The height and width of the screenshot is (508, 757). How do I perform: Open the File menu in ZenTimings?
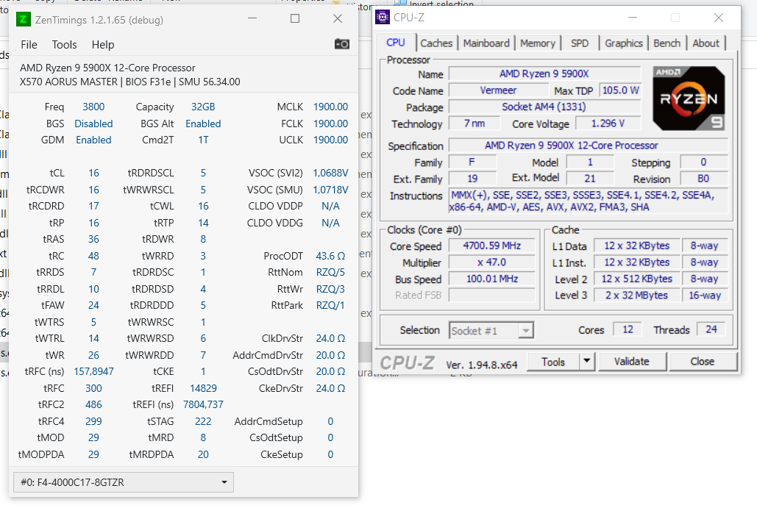[x=29, y=45]
